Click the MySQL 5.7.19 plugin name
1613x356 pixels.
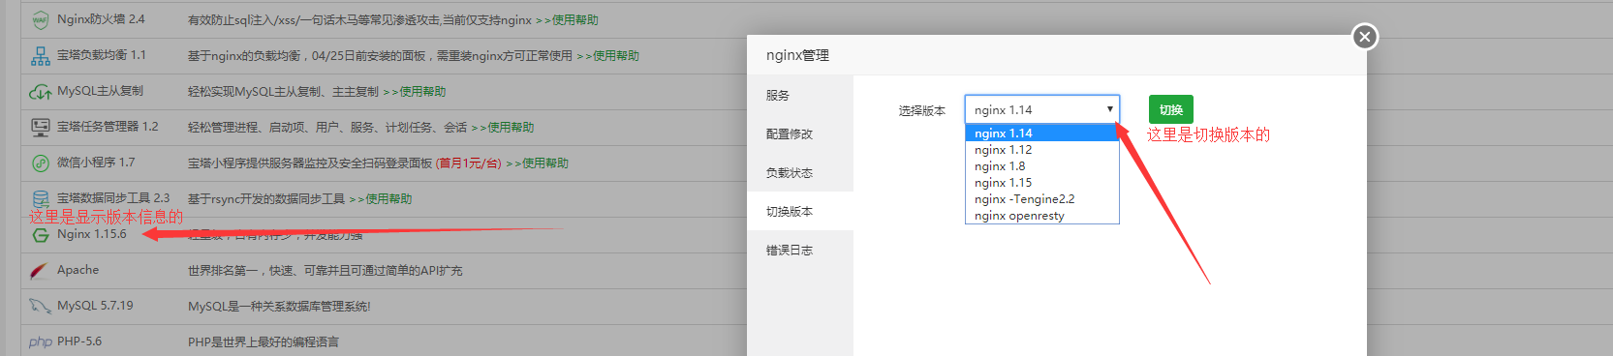point(95,306)
